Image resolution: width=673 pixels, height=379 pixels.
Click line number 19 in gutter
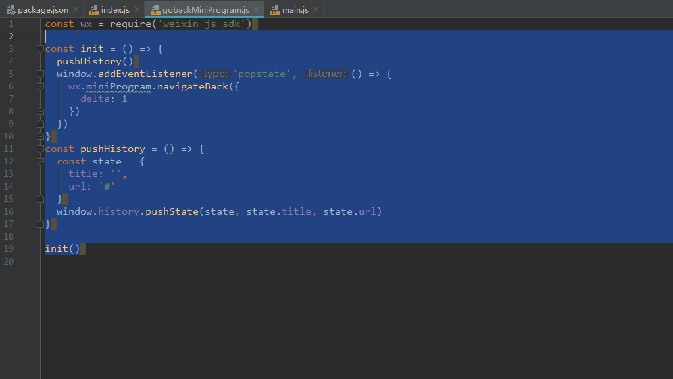(x=9, y=249)
